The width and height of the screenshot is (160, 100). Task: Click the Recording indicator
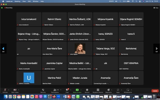[x=8, y=8]
